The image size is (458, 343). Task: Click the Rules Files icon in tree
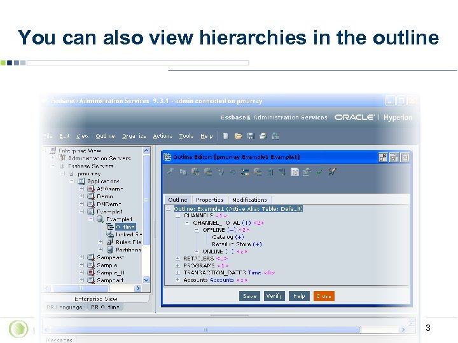click(110, 242)
